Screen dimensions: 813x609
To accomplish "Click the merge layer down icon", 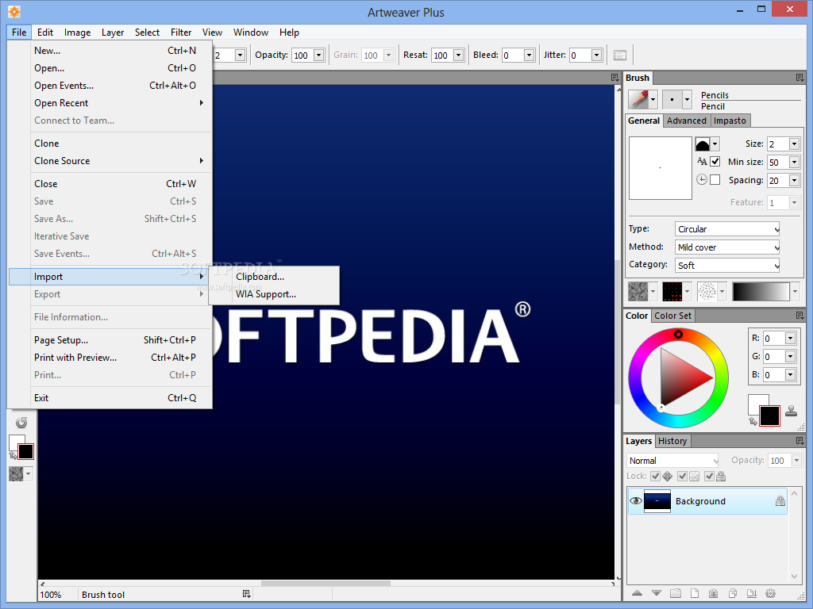I will [x=751, y=593].
